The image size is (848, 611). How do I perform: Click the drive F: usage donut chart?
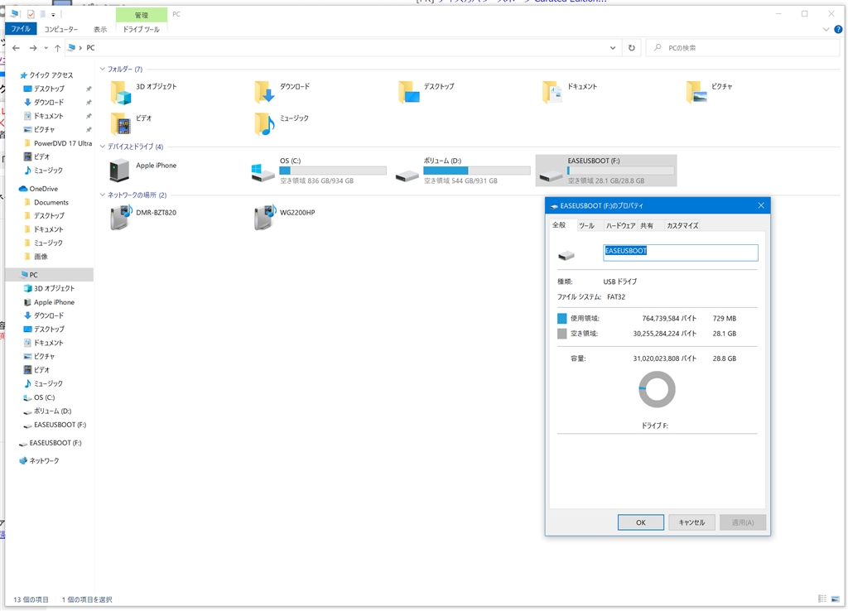pos(657,389)
